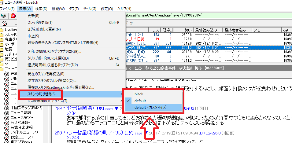Open the 芸スポ速報+ board

20,123
